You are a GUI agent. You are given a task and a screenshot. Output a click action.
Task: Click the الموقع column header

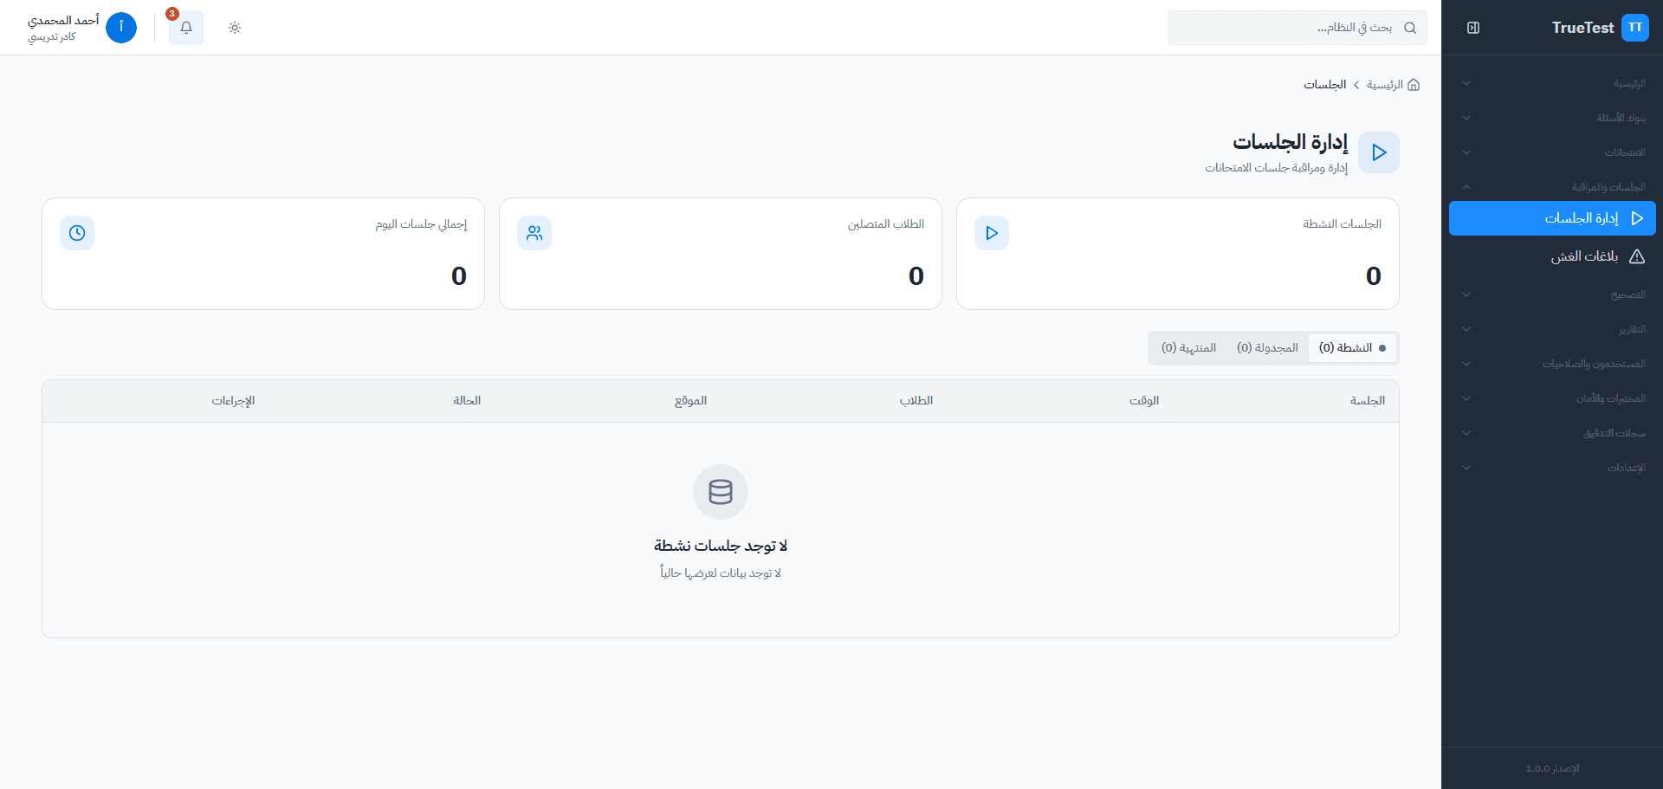tap(691, 401)
